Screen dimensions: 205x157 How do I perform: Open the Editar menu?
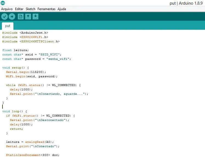click(x=19, y=9)
